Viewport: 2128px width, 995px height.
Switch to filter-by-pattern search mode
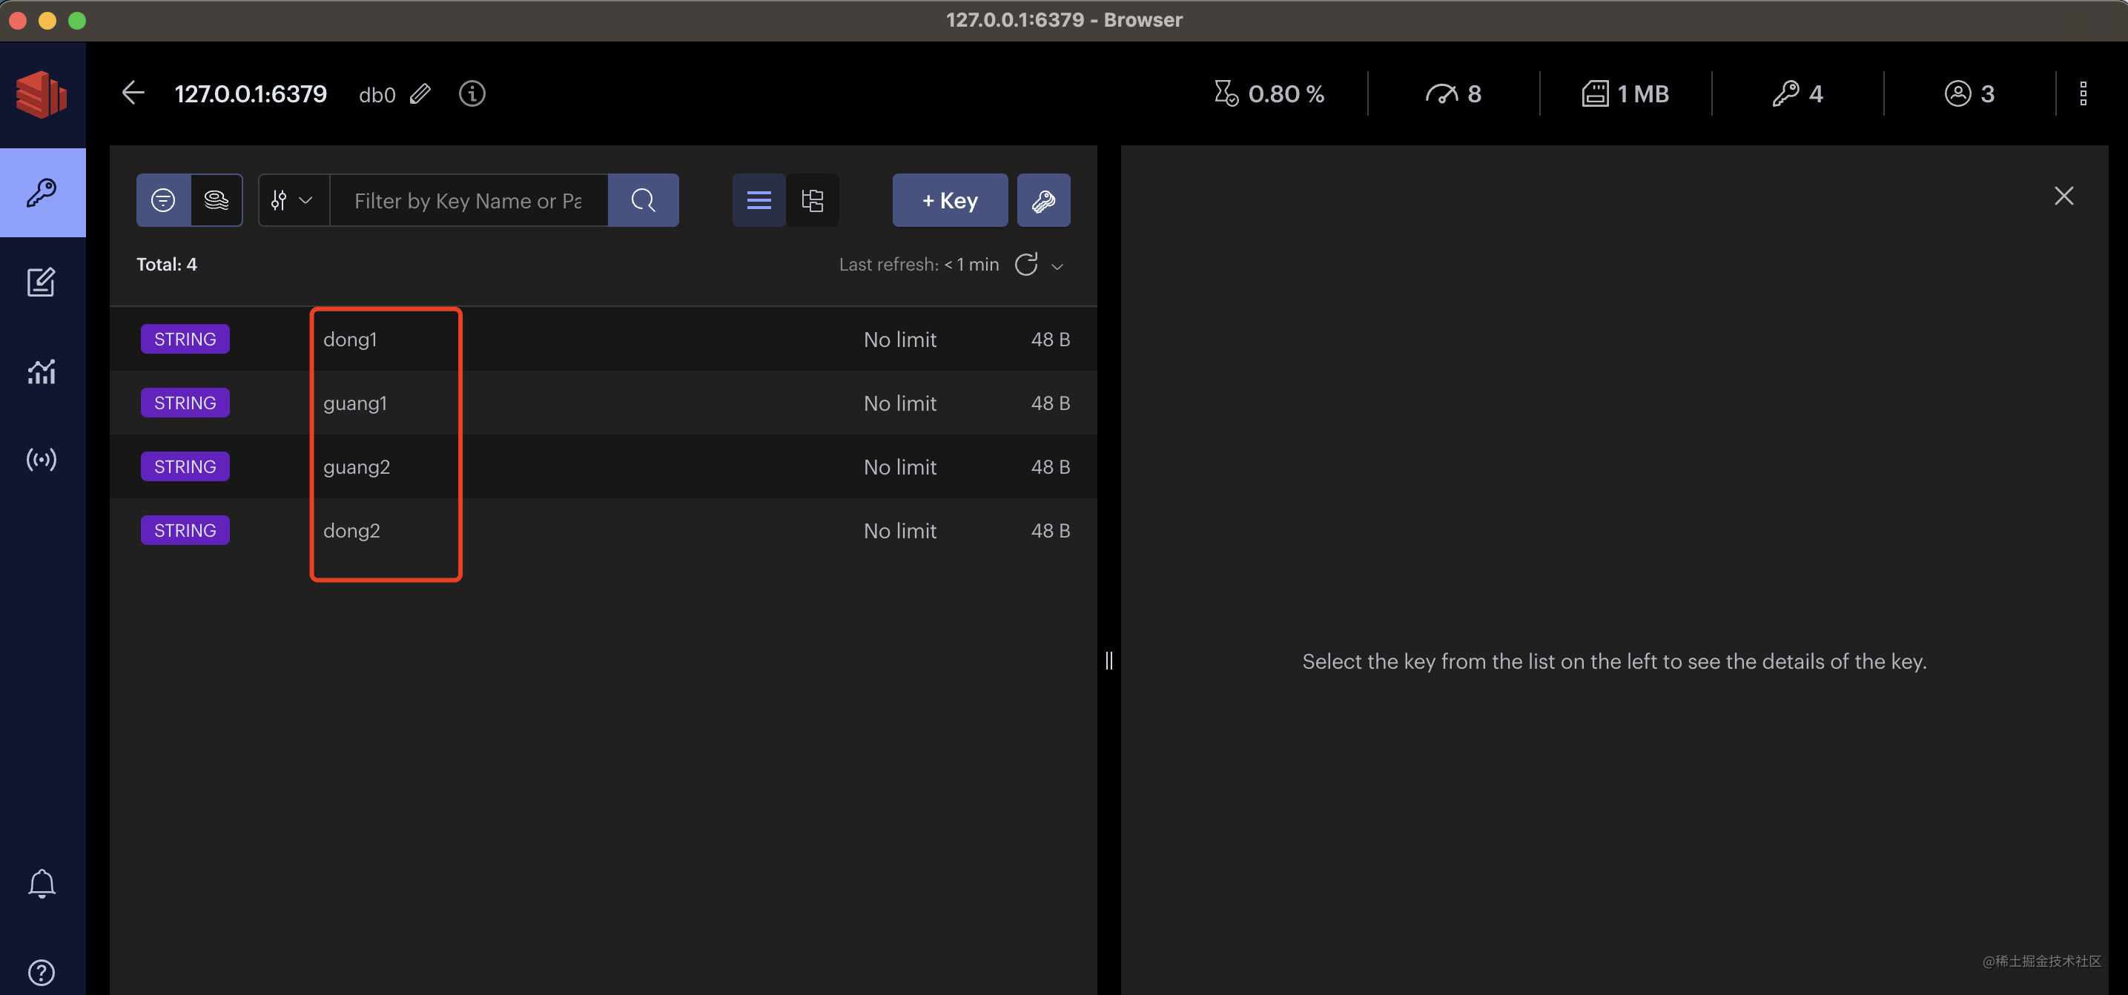pyautogui.click(x=164, y=201)
